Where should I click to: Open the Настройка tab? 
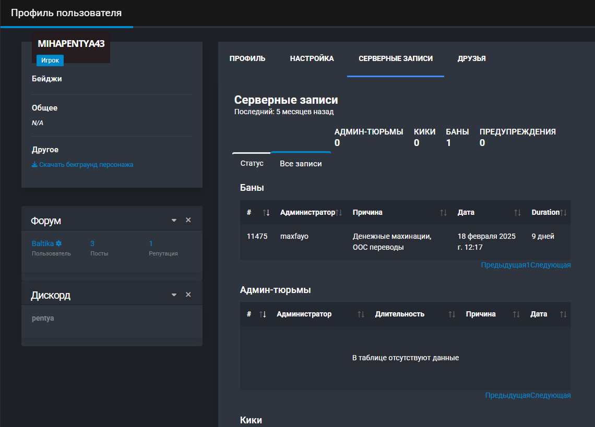[312, 58]
